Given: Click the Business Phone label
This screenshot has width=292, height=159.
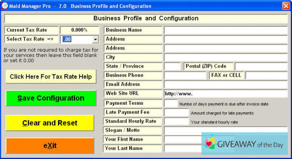Looking at the screenshot, I should (x=133, y=75).
